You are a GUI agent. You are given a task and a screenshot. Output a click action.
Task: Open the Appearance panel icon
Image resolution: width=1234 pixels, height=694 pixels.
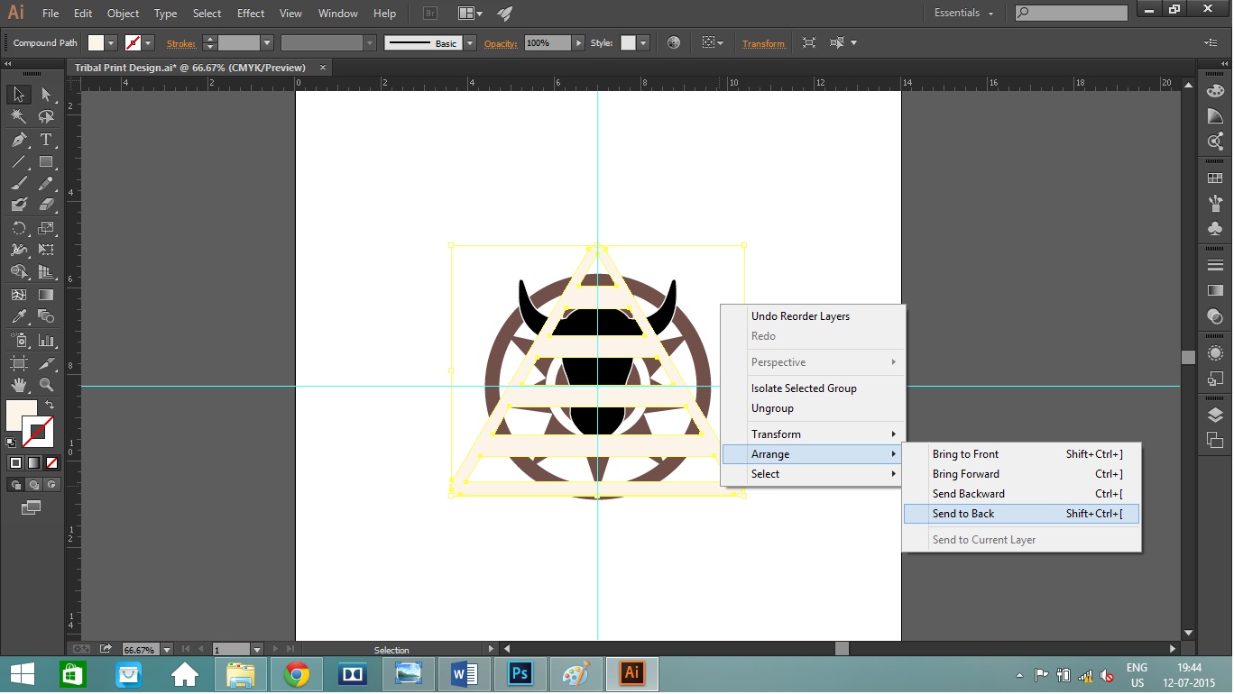pos(1215,353)
